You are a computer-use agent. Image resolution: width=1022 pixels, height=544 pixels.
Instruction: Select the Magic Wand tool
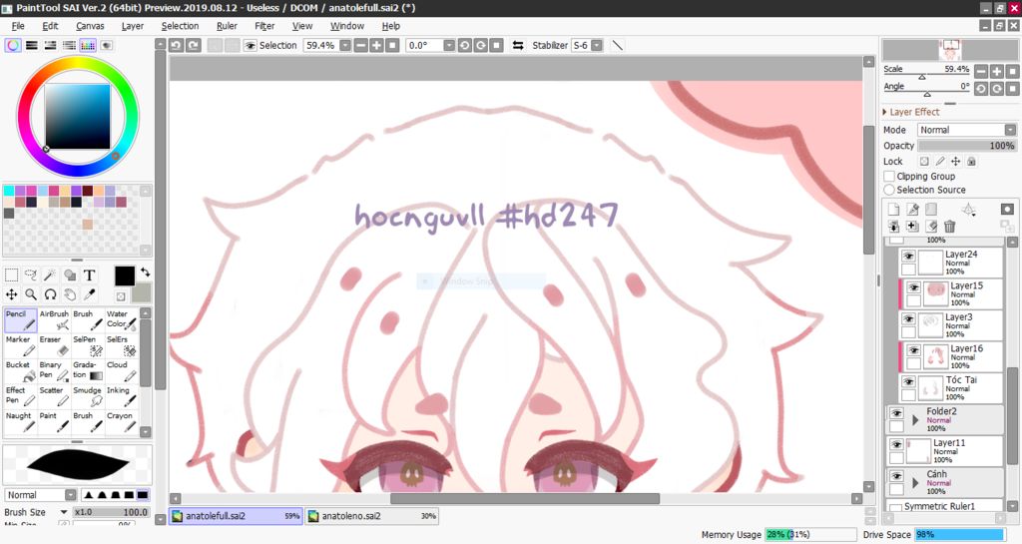point(50,274)
